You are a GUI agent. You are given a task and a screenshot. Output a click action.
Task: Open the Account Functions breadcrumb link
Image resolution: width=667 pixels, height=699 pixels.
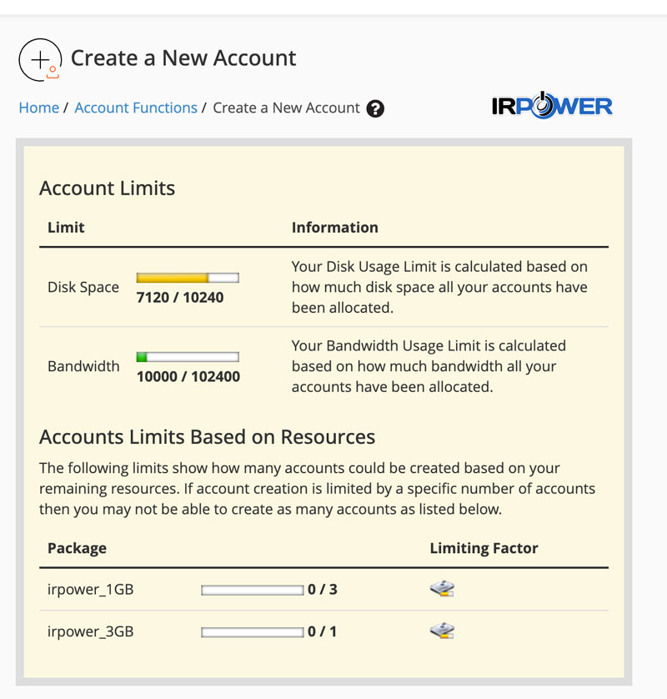136,108
